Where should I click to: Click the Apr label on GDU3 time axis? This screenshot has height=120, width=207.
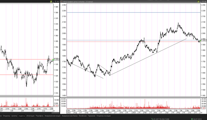point(167,113)
